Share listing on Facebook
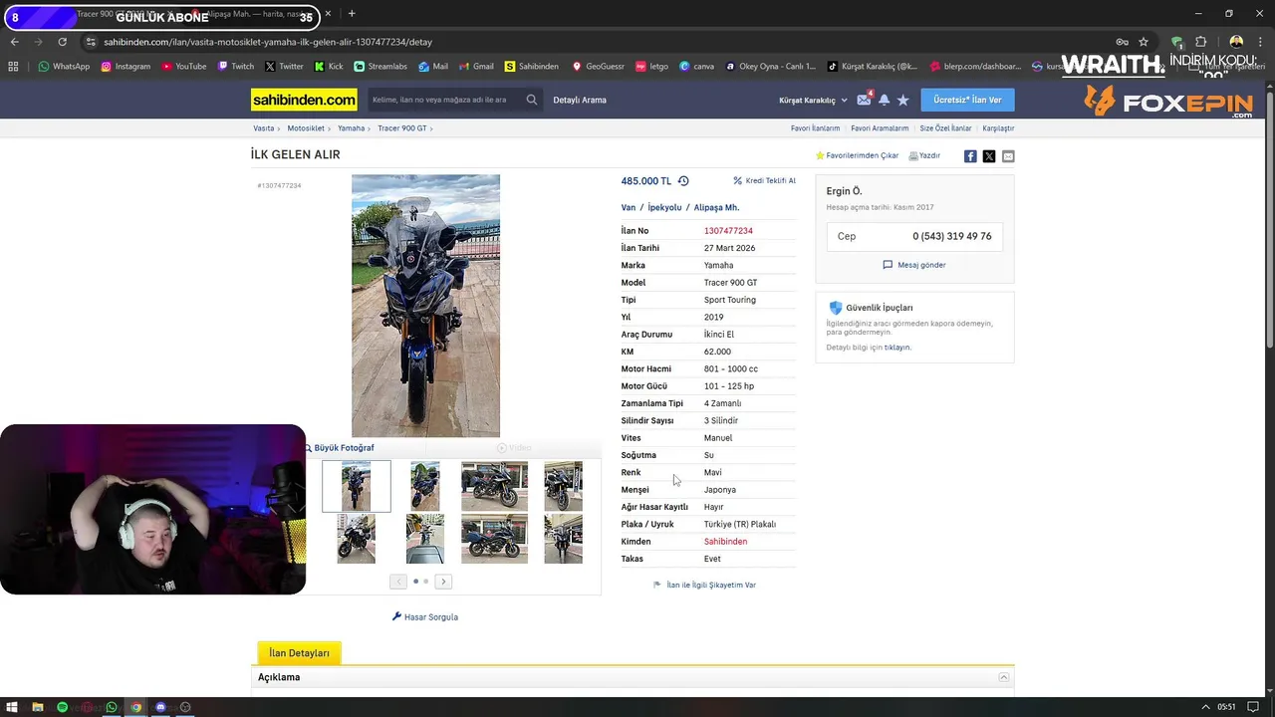 [x=970, y=156]
